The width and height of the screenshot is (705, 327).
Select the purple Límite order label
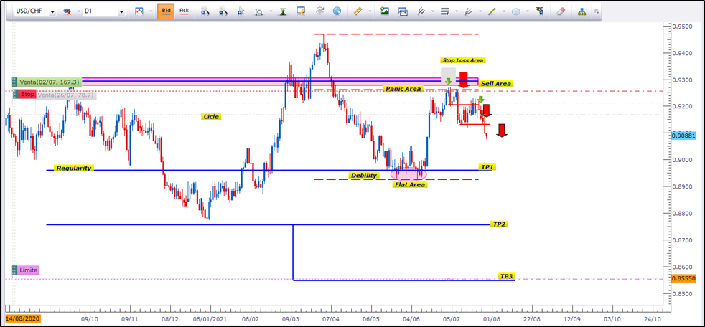click(29, 270)
